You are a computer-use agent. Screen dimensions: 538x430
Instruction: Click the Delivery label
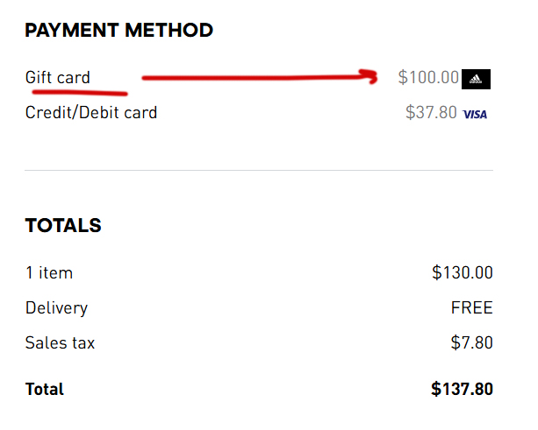pos(56,308)
